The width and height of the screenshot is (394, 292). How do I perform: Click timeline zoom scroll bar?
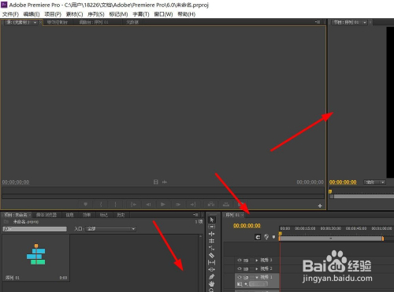[x=331, y=238]
